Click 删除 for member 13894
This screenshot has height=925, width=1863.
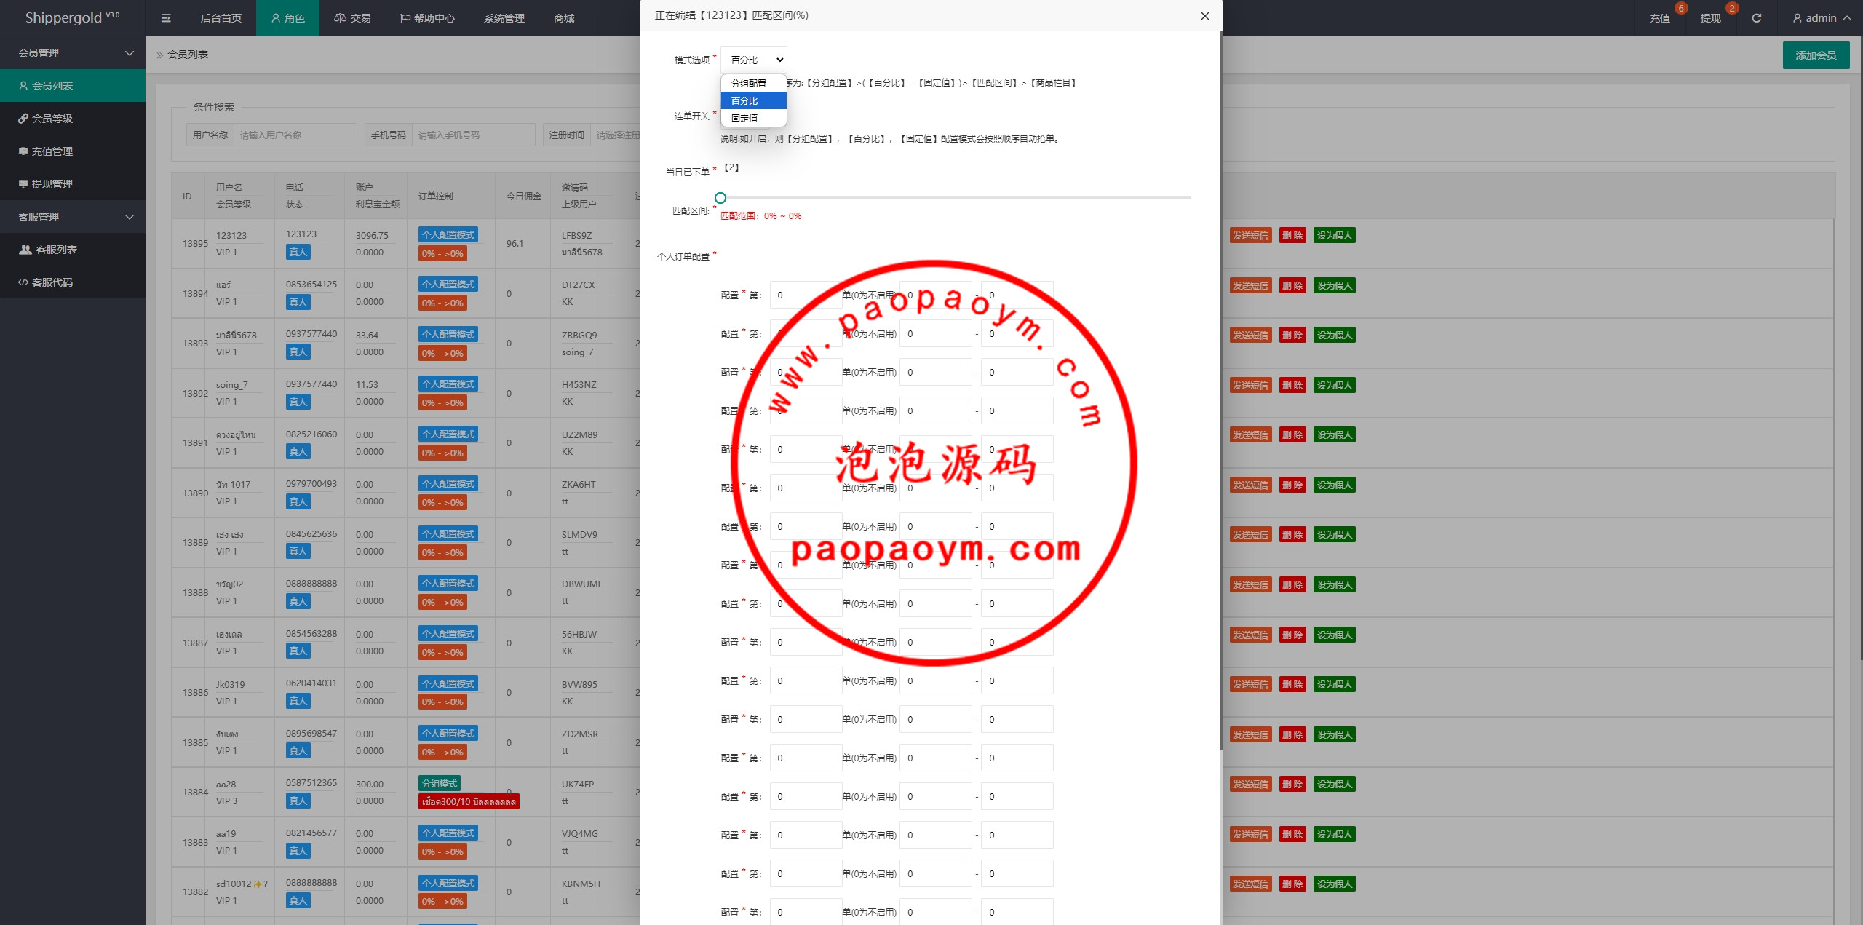1292,286
